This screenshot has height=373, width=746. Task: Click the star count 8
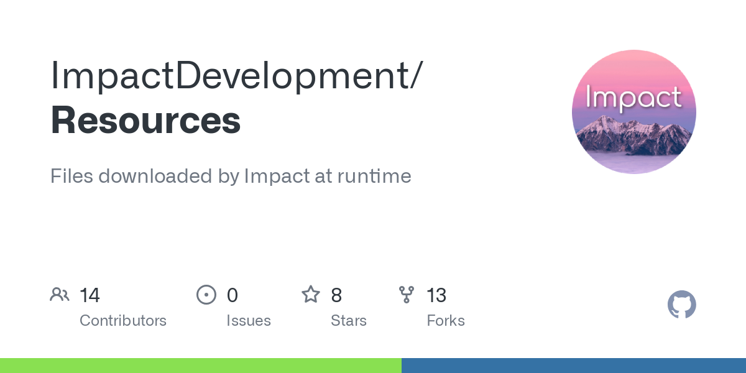(x=336, y=295)
